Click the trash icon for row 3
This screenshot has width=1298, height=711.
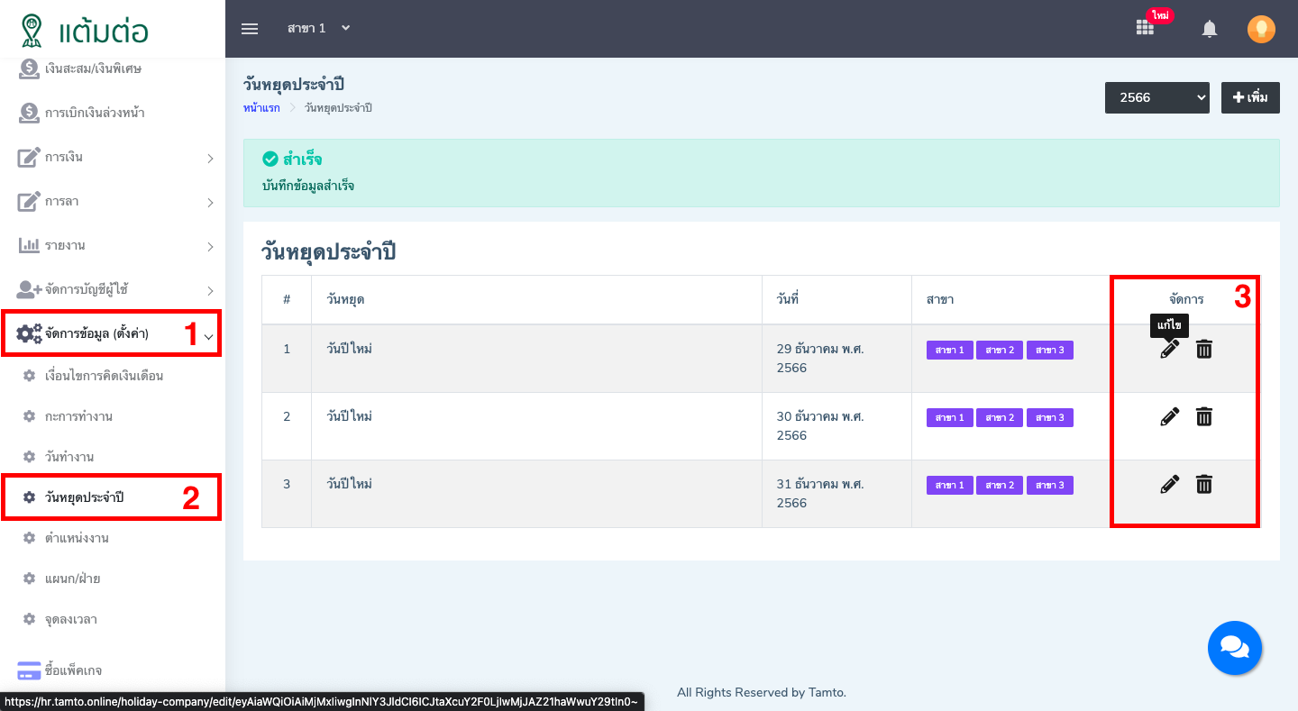pos(1203,484)
